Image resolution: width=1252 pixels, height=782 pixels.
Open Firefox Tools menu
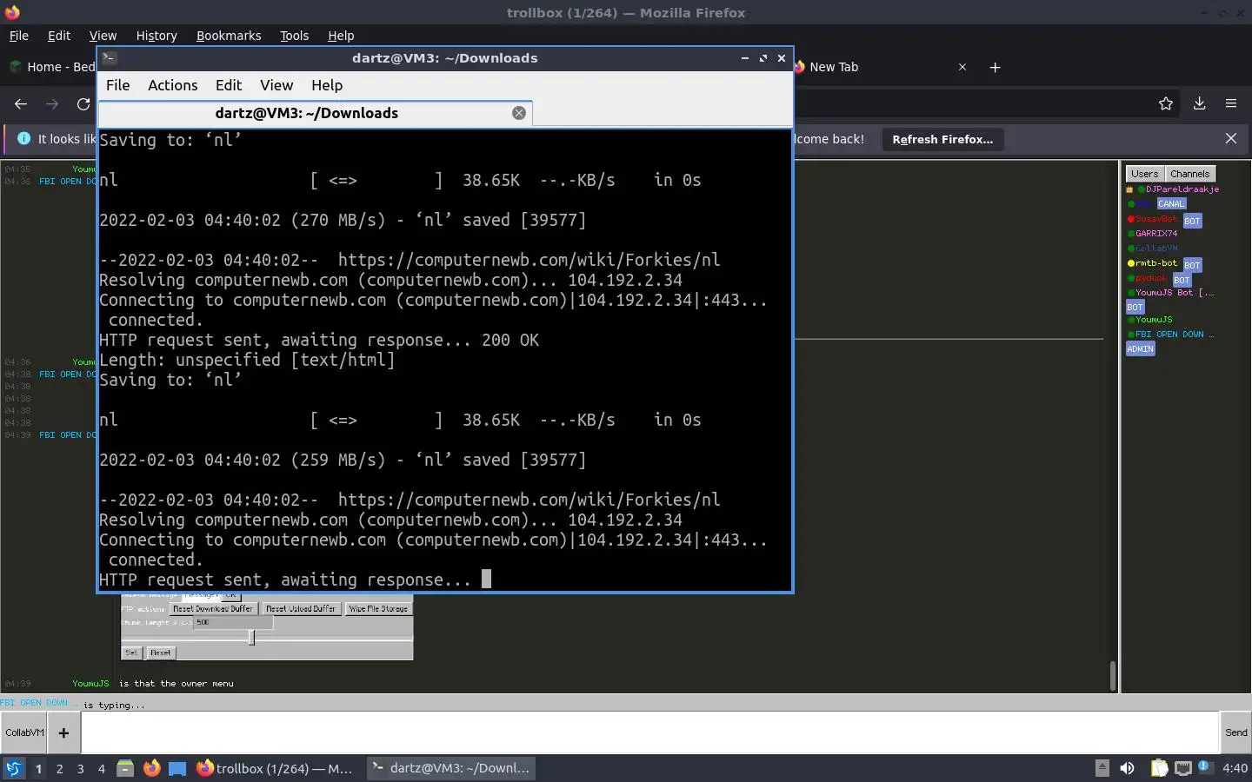pyautogui.click(x=294, y=36)
